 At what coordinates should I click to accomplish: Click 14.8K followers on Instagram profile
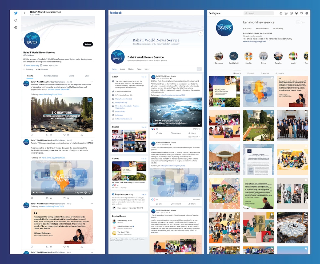(x=262, y=28)
